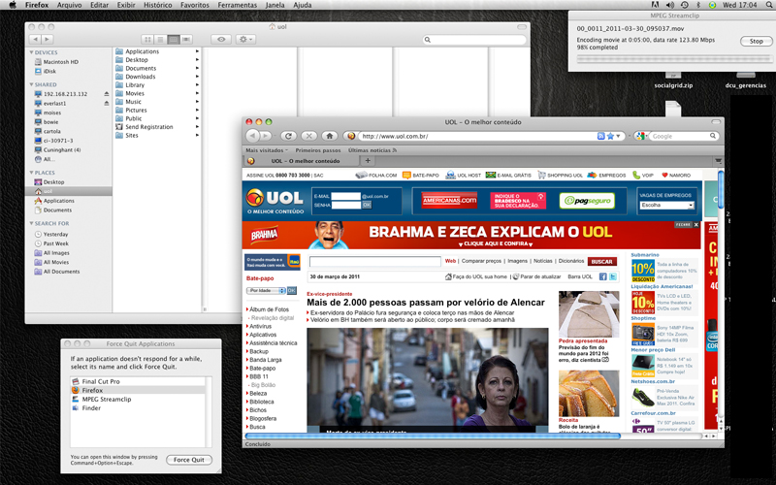Go to Firefox home page icon
This screenshot has width=776, height=485.
point(329,136)
